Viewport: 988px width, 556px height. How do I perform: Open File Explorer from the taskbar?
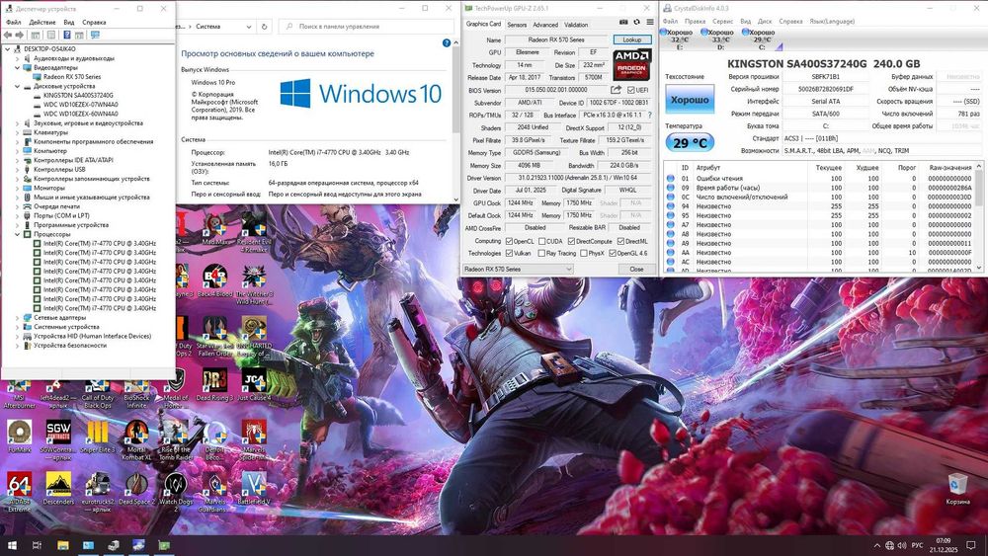(x=63, y=545)
